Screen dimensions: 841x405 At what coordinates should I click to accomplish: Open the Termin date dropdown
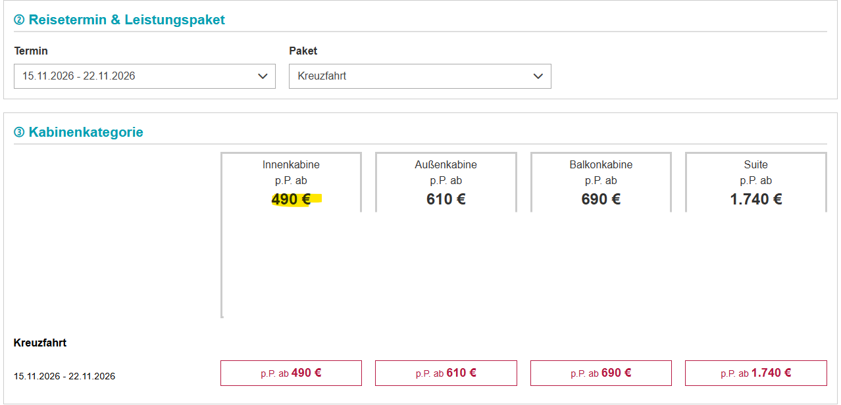pos(132,76)
